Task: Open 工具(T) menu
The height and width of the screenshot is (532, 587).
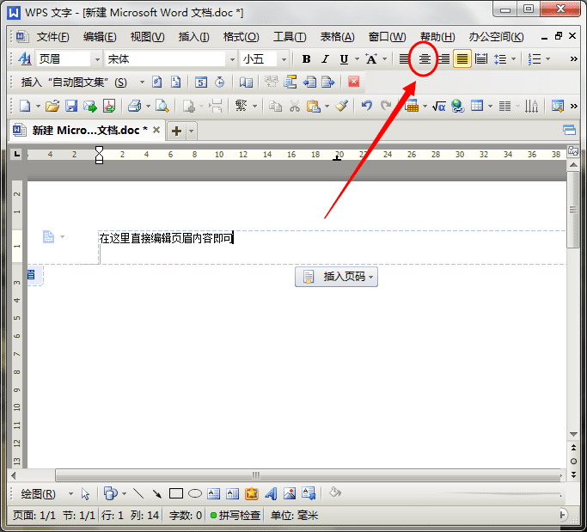Action: (290, 37)
